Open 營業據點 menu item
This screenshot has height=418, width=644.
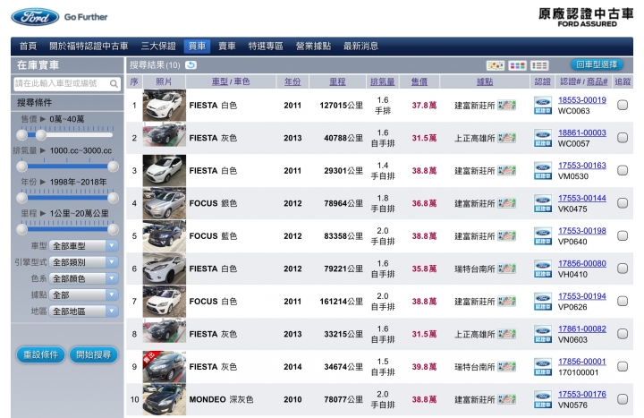[313, 46]
